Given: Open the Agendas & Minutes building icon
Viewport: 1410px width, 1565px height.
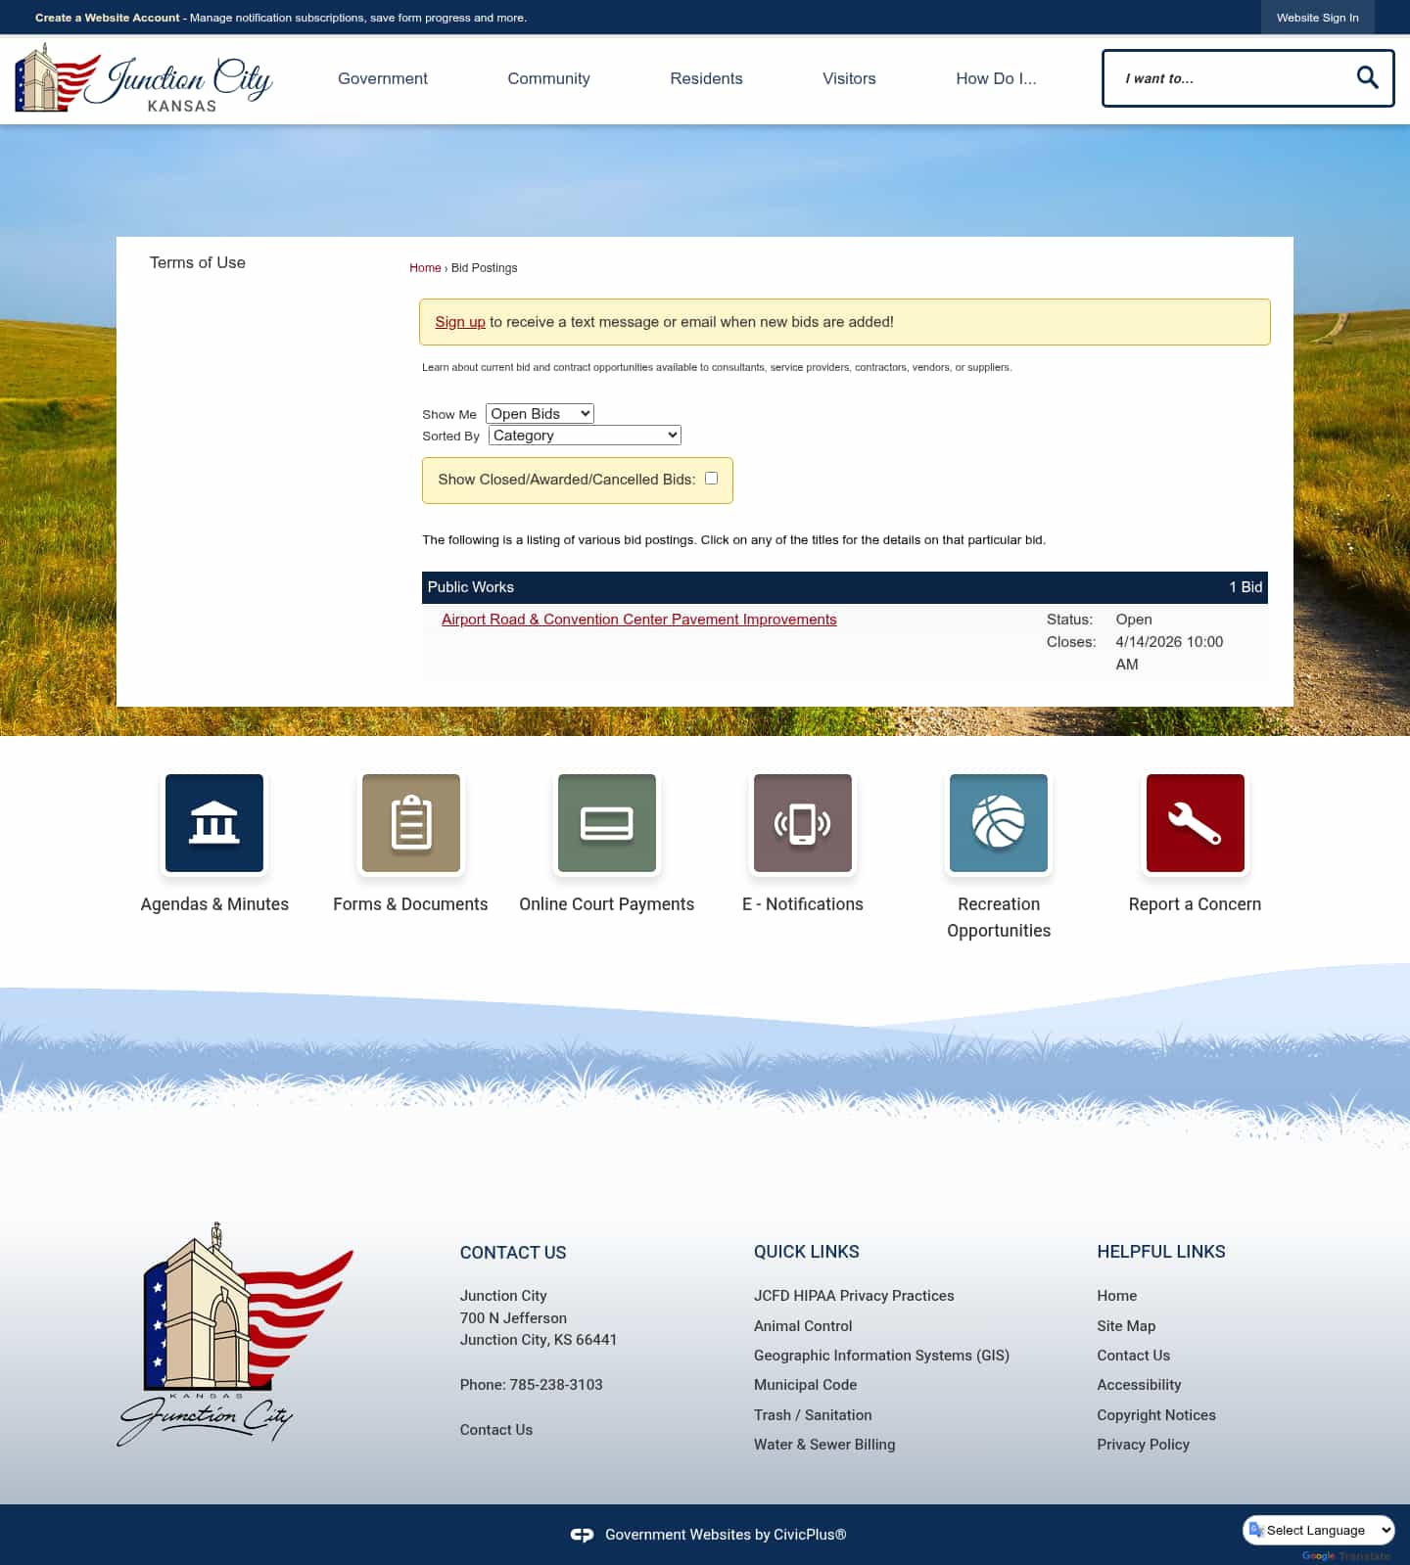Looking at the screenshot, I should [x=214, y=823].
